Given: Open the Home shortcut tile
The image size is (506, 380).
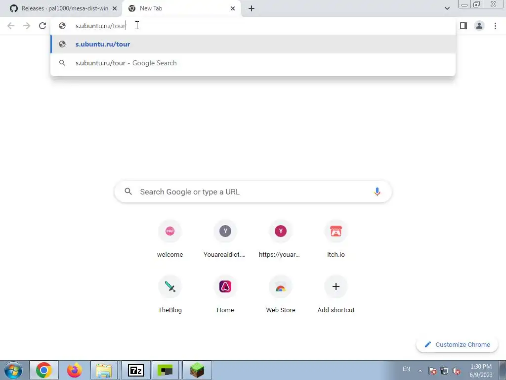Looking at the screenshot, I should pyautogui.click(x=225, y=295).
